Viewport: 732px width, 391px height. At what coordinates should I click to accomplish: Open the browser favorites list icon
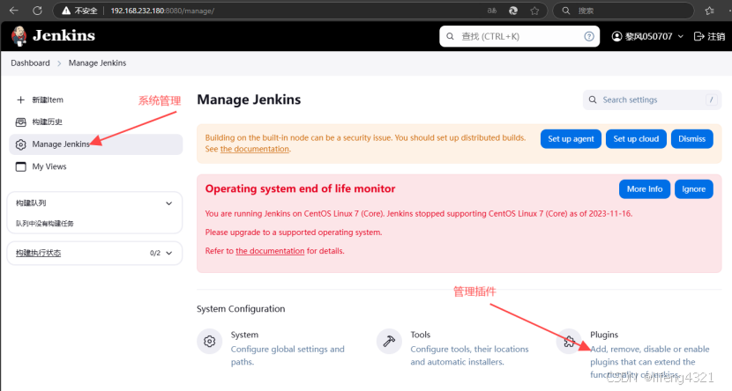click(x=710, y=11)
